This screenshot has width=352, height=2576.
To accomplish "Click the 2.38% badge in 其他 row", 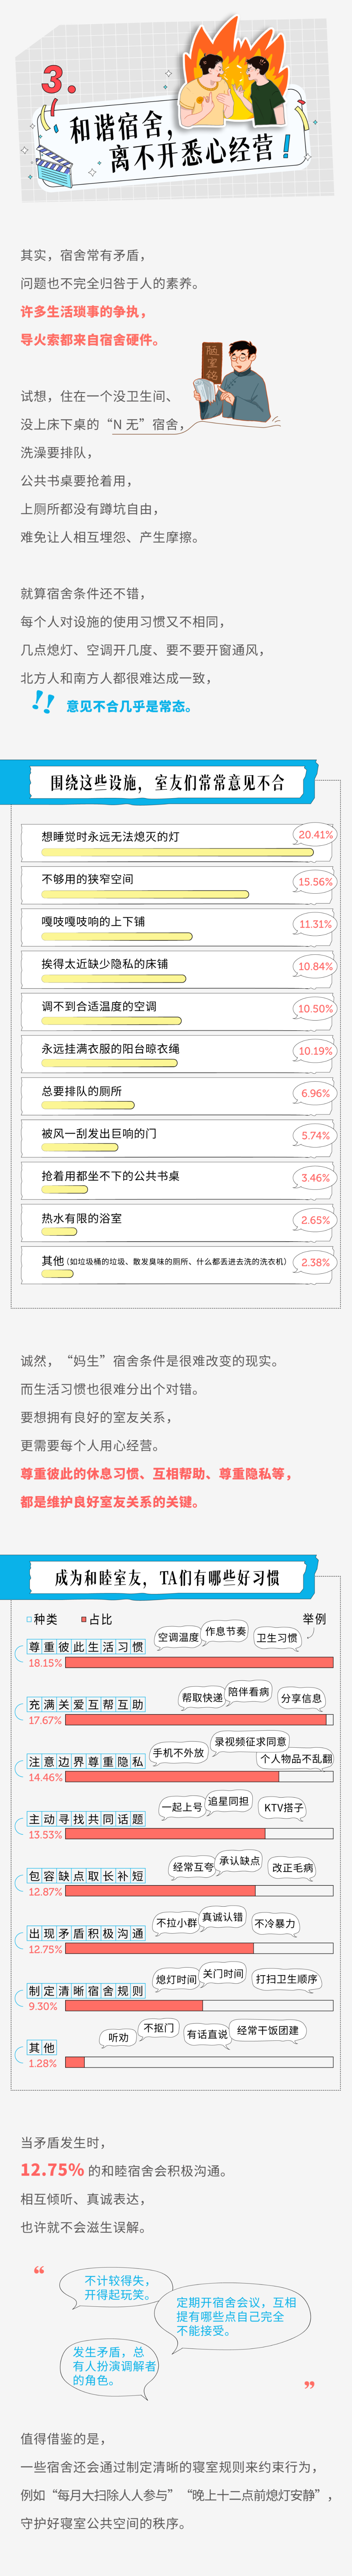I will click(315, 1262).
